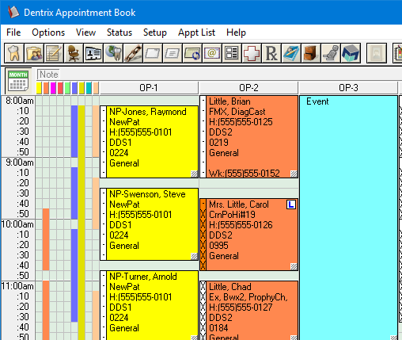
Task: Click the lined note card icon
Action: click(173, 53)
